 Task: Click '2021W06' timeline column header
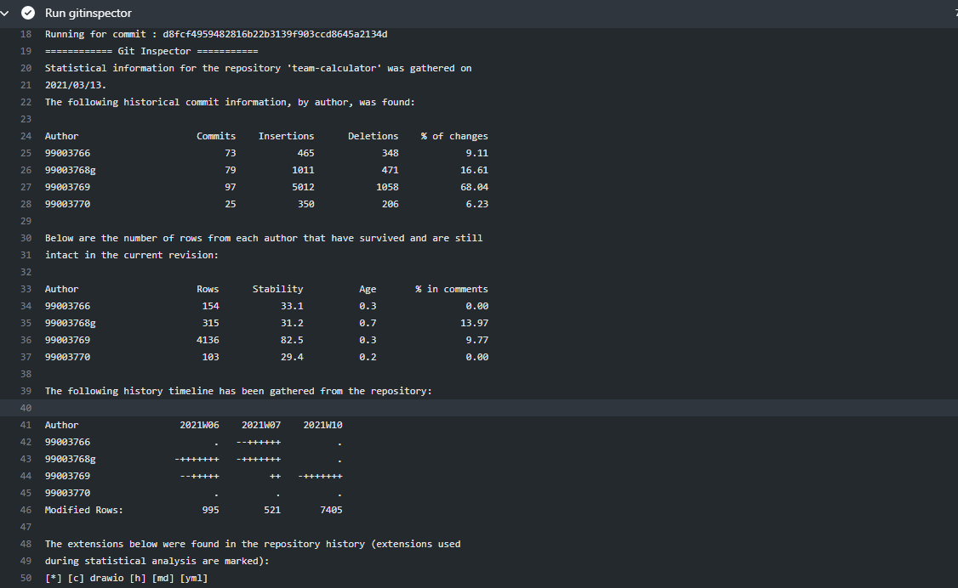pos(199,425)
